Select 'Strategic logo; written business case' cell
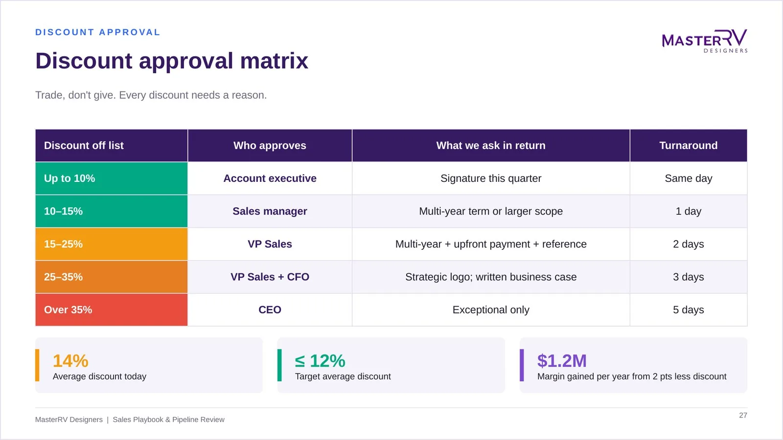 [491, 277]
